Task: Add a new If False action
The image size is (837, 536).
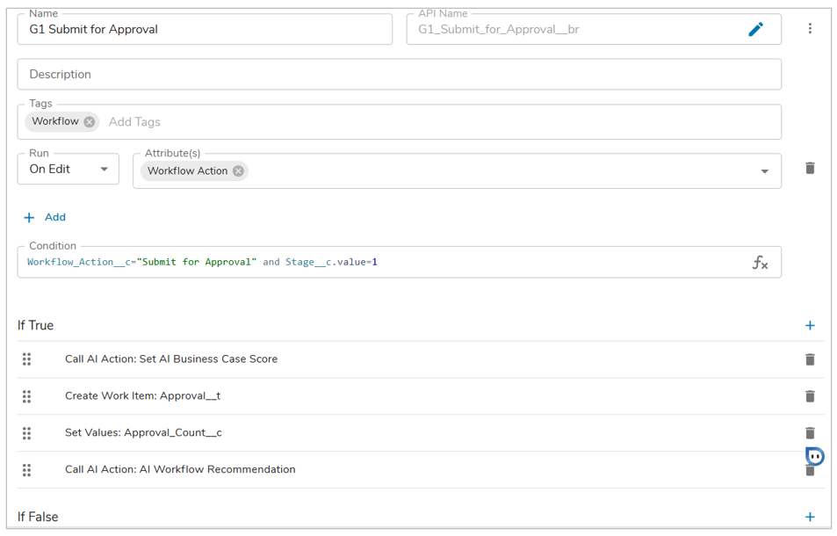Action: [810, 517]
